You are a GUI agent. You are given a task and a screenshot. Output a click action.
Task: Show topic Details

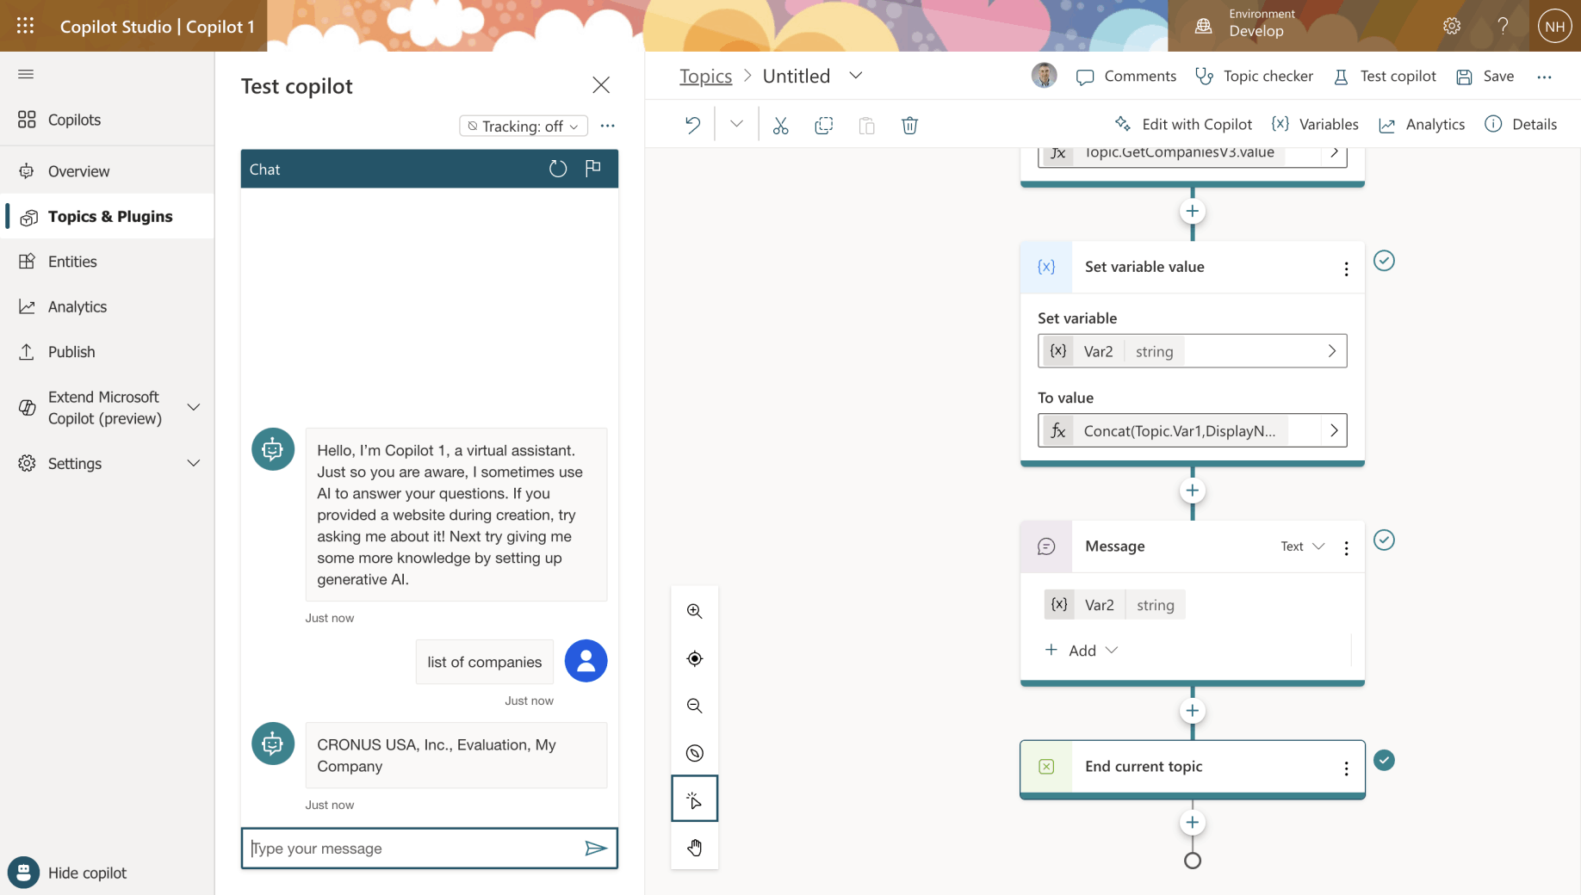[x=1522, y=125]
